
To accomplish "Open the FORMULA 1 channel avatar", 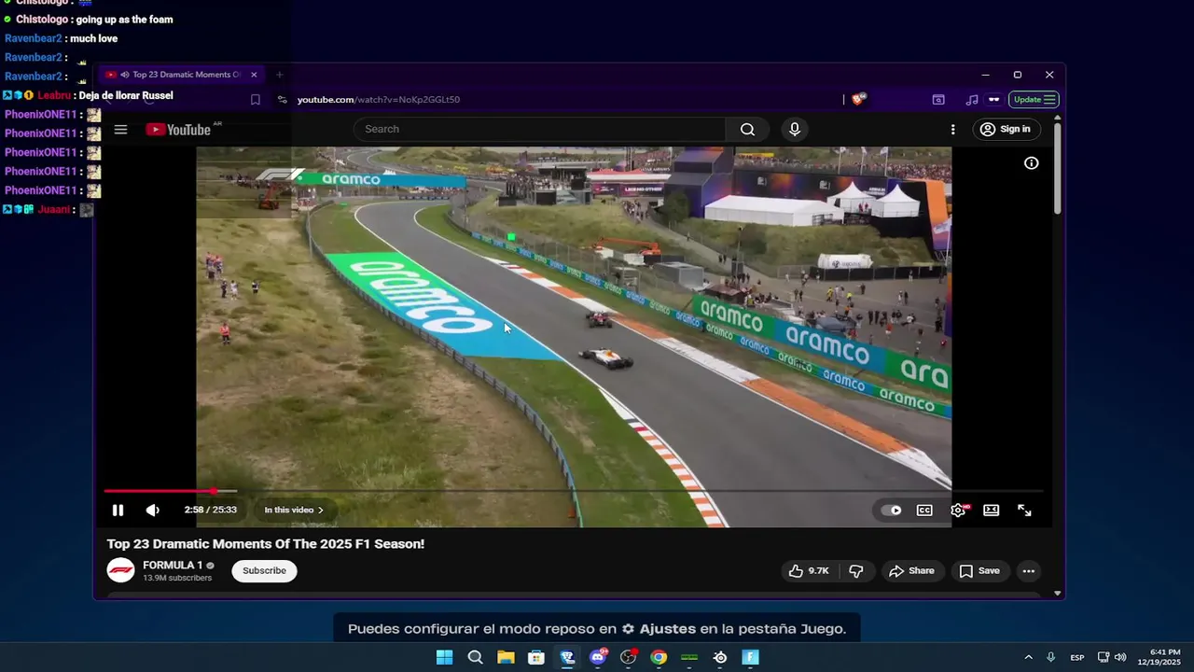I will [x=120, y=570].
